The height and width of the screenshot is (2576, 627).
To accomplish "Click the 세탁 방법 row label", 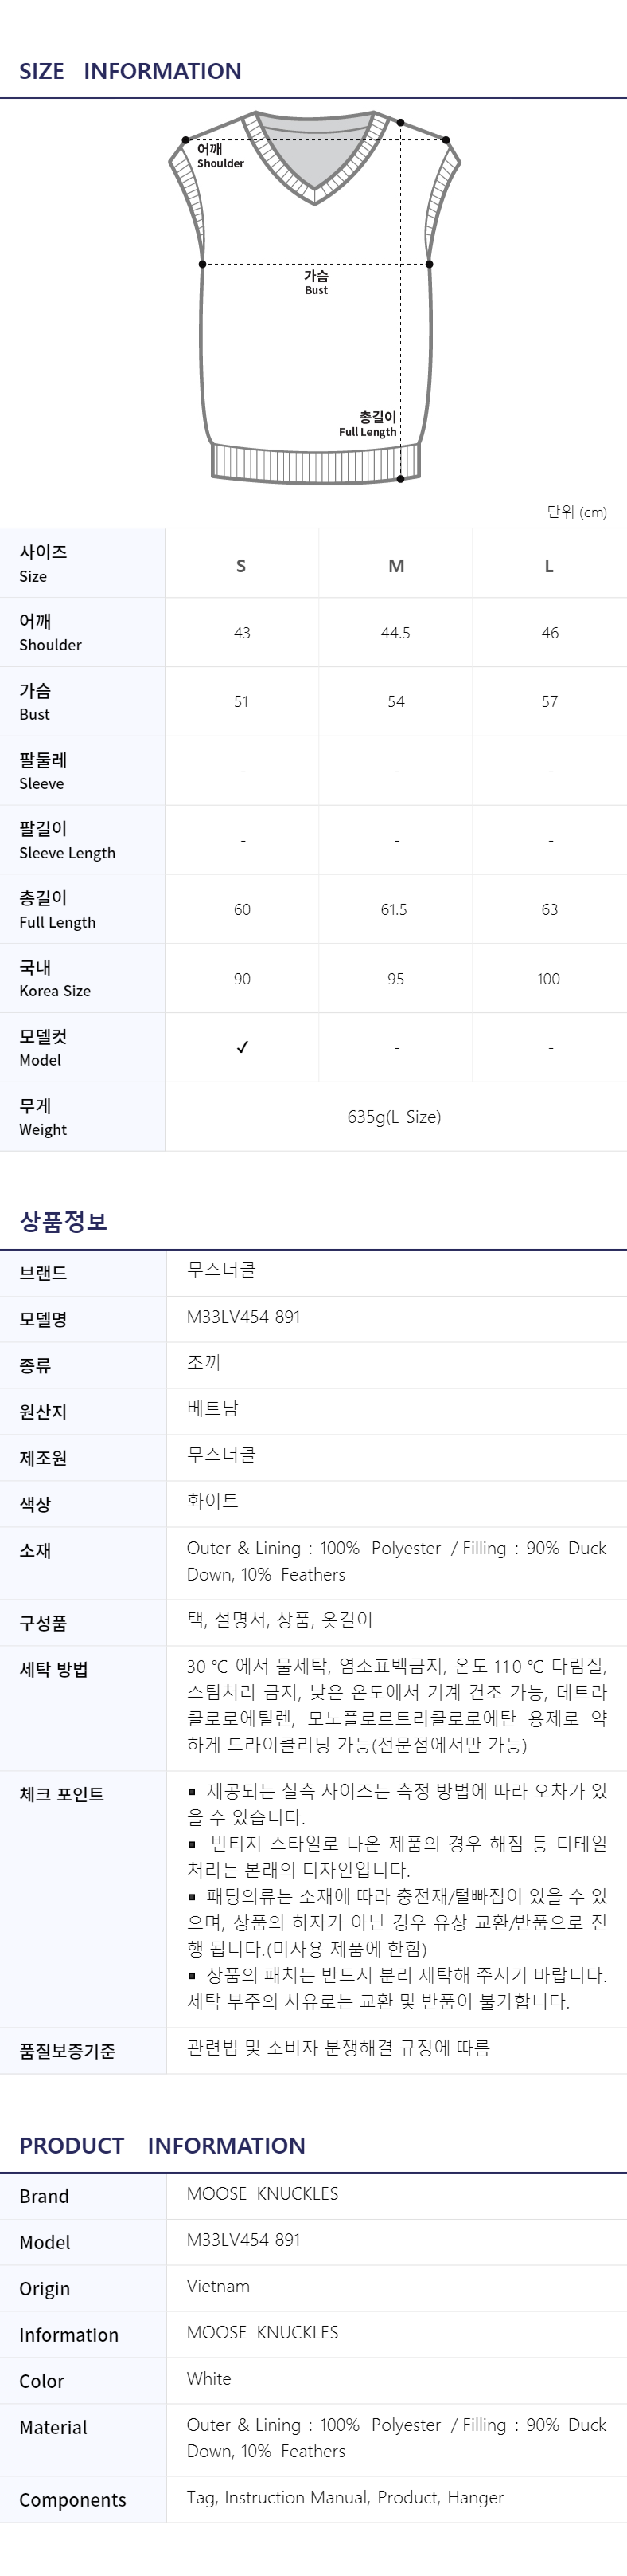I will coord(54,1669).
